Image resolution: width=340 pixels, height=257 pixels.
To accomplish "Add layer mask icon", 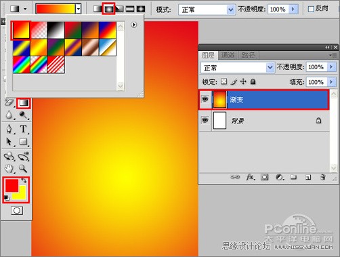I will [264, 177].
